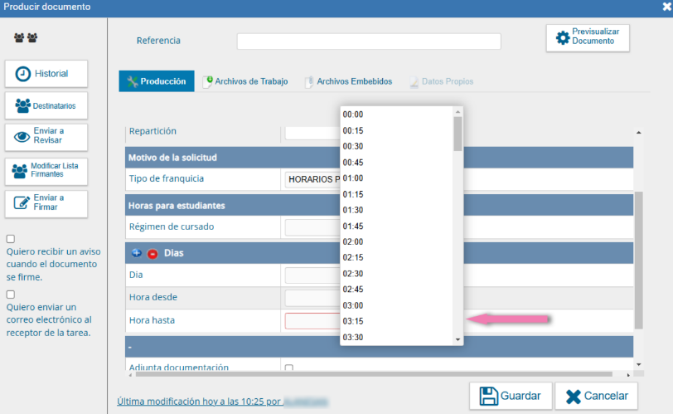Open Modificar Lista Firmantes
Image resolution: width=673 pixels, height=414 pixels.
(46, 171)
